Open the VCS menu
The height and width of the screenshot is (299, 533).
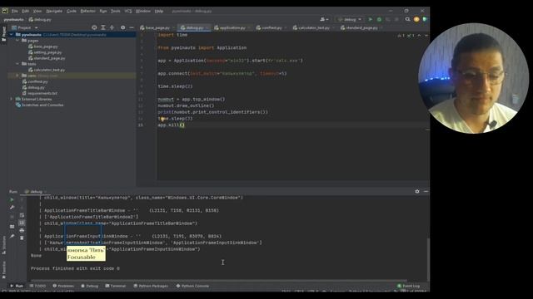(127, 11)
